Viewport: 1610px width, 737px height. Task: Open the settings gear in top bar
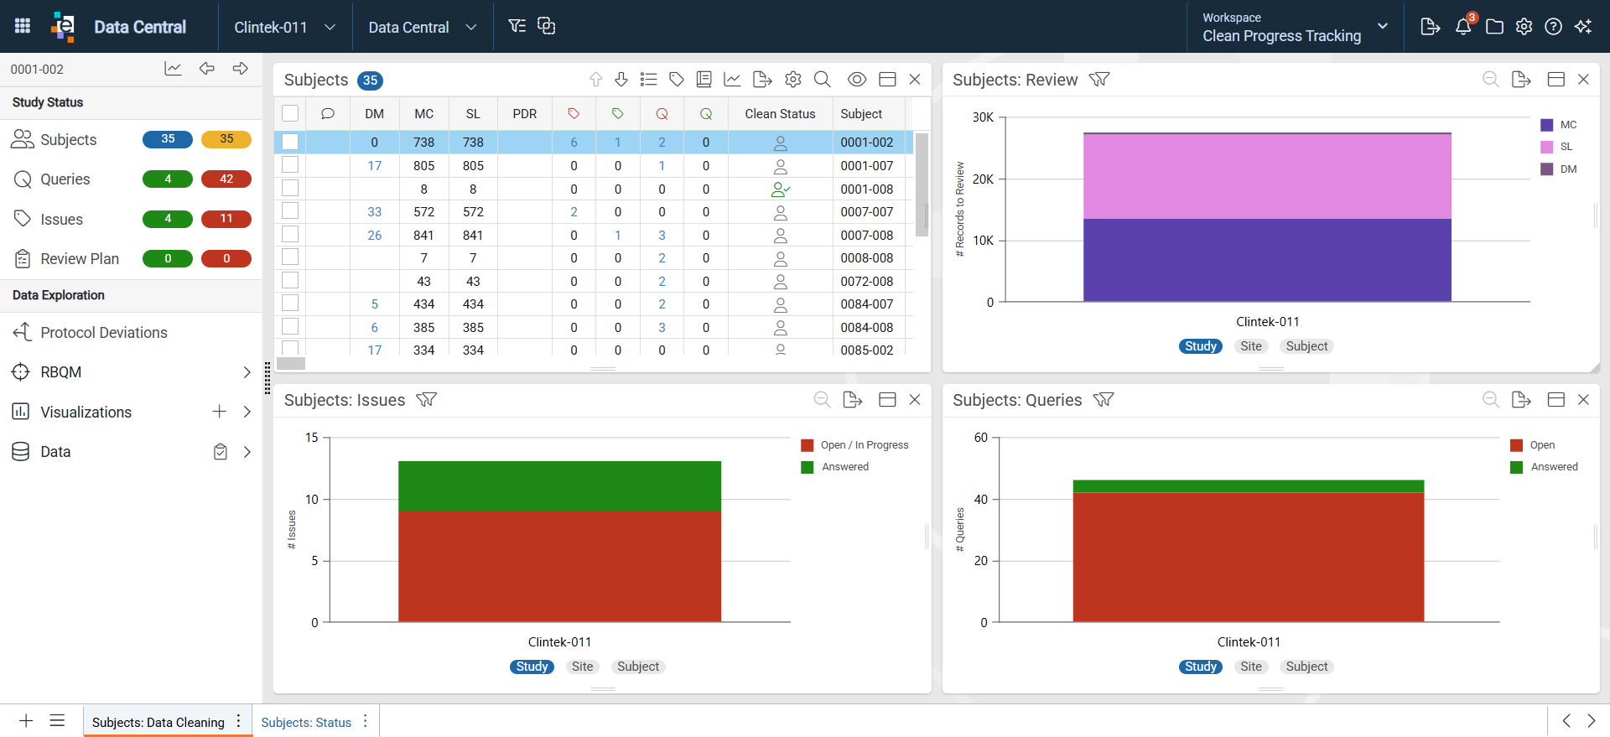[1524, 27]
